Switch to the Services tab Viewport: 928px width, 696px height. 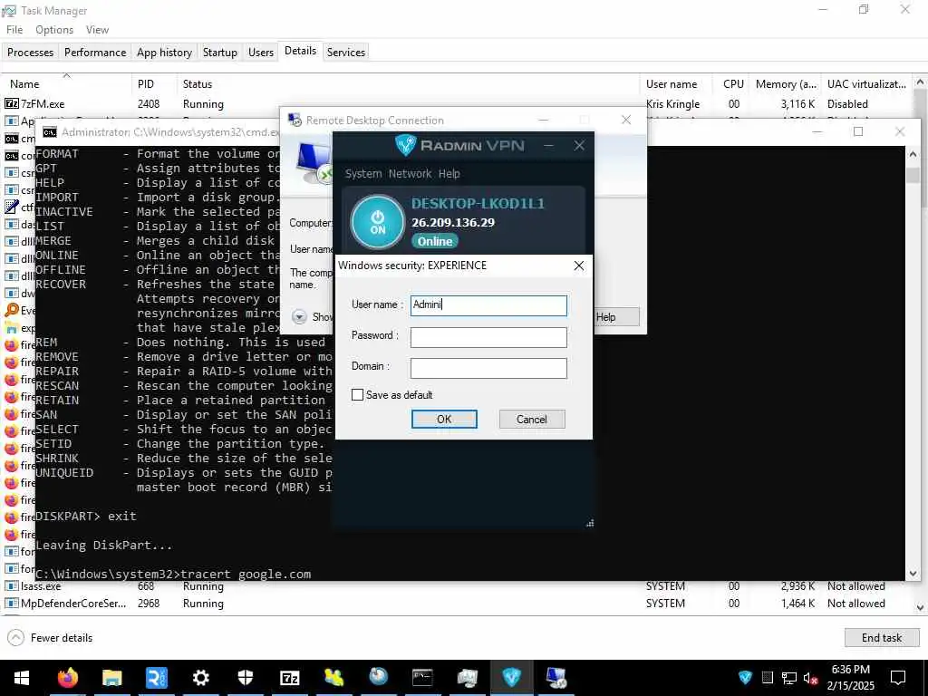(x=345, y=52)
